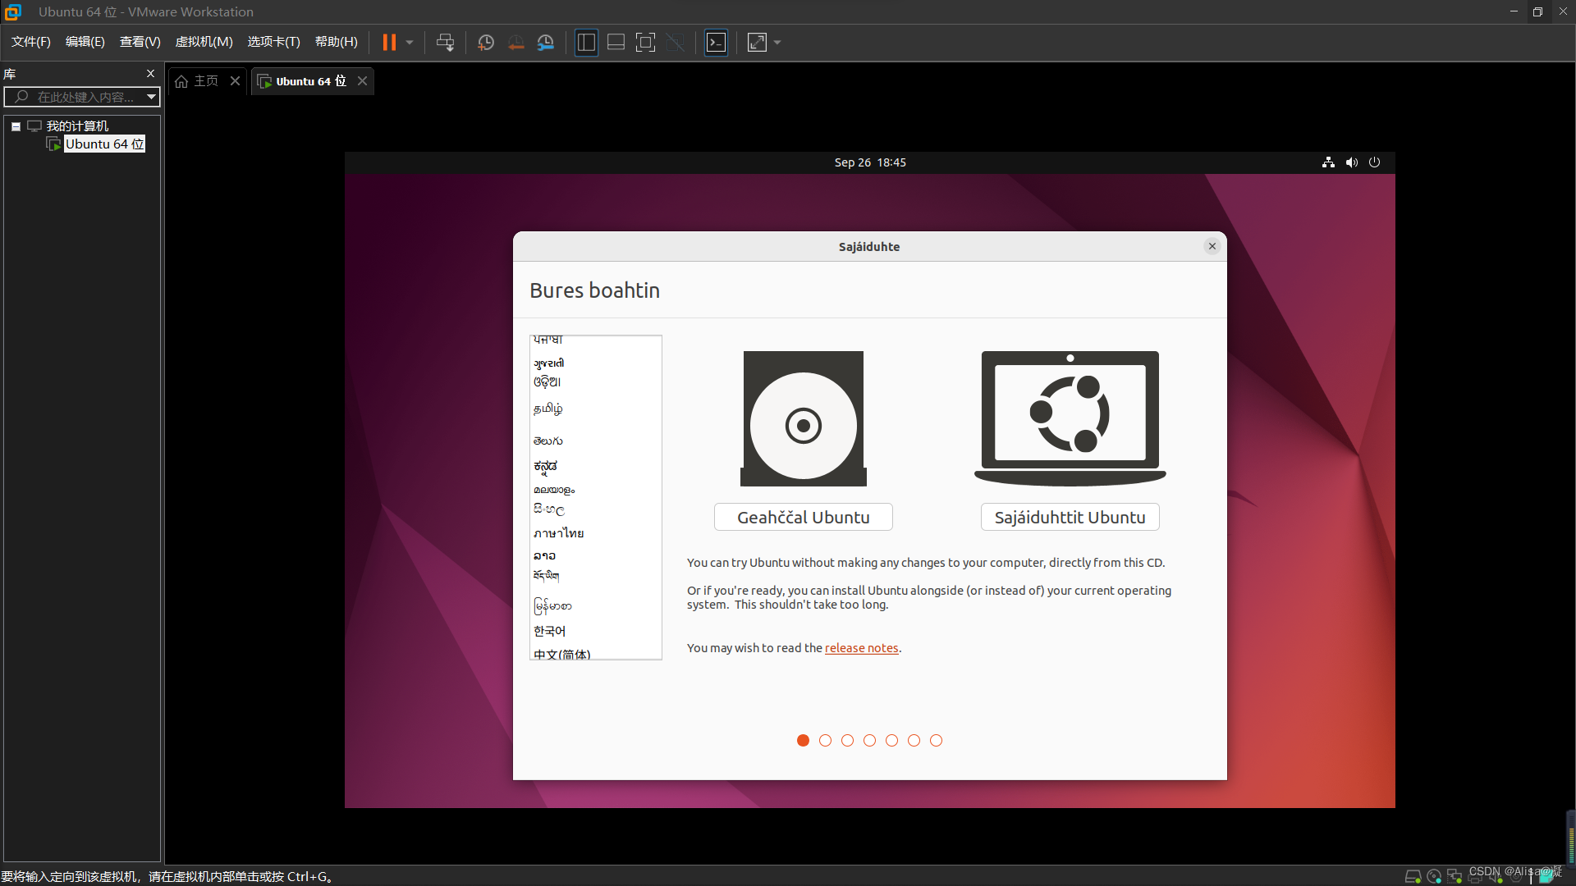The height and width of the screenshot is (886, 1576).
Task: Open the VM console view
Action: (715, 42)
